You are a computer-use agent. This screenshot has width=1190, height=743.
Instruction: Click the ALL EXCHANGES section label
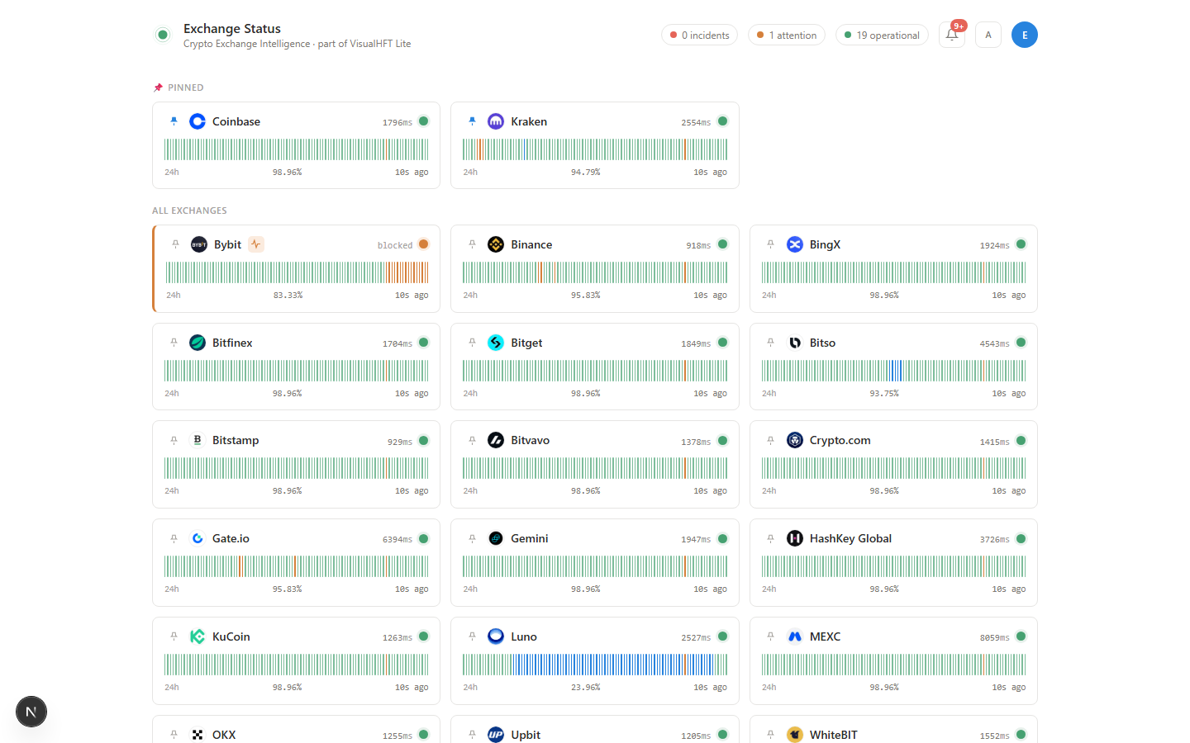(189, 211)
